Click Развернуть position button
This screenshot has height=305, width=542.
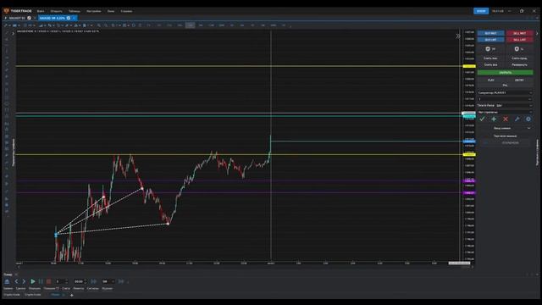tap(519, 64)
